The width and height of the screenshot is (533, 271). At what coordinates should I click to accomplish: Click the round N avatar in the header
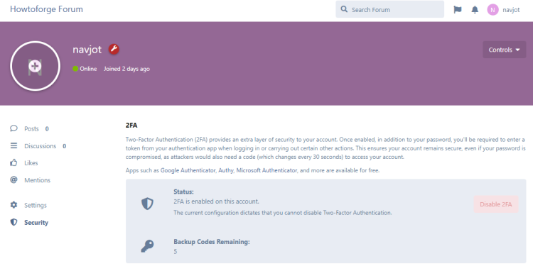coord(492,10)
